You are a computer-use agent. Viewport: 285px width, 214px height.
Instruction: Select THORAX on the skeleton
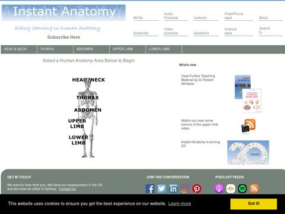click(x=87, y=97)
